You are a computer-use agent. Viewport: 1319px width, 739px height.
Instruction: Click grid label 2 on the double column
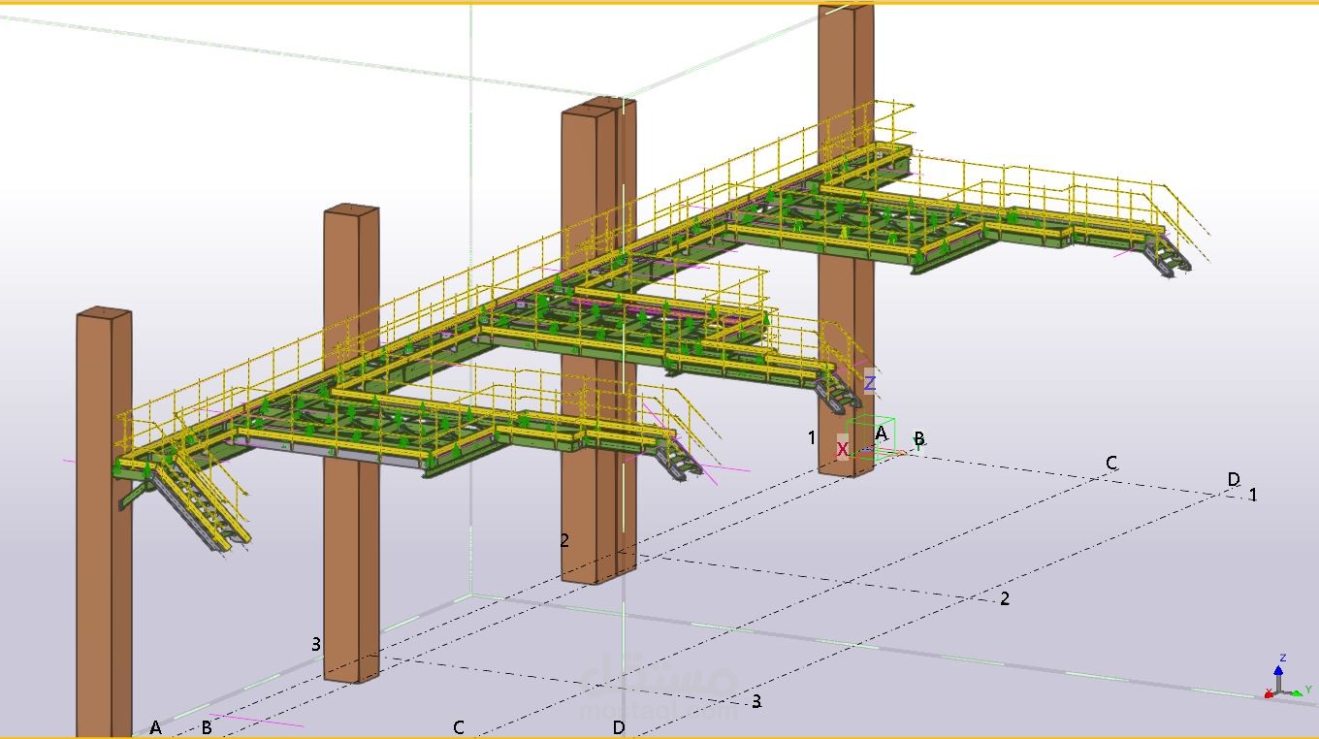tap(564, 540)
